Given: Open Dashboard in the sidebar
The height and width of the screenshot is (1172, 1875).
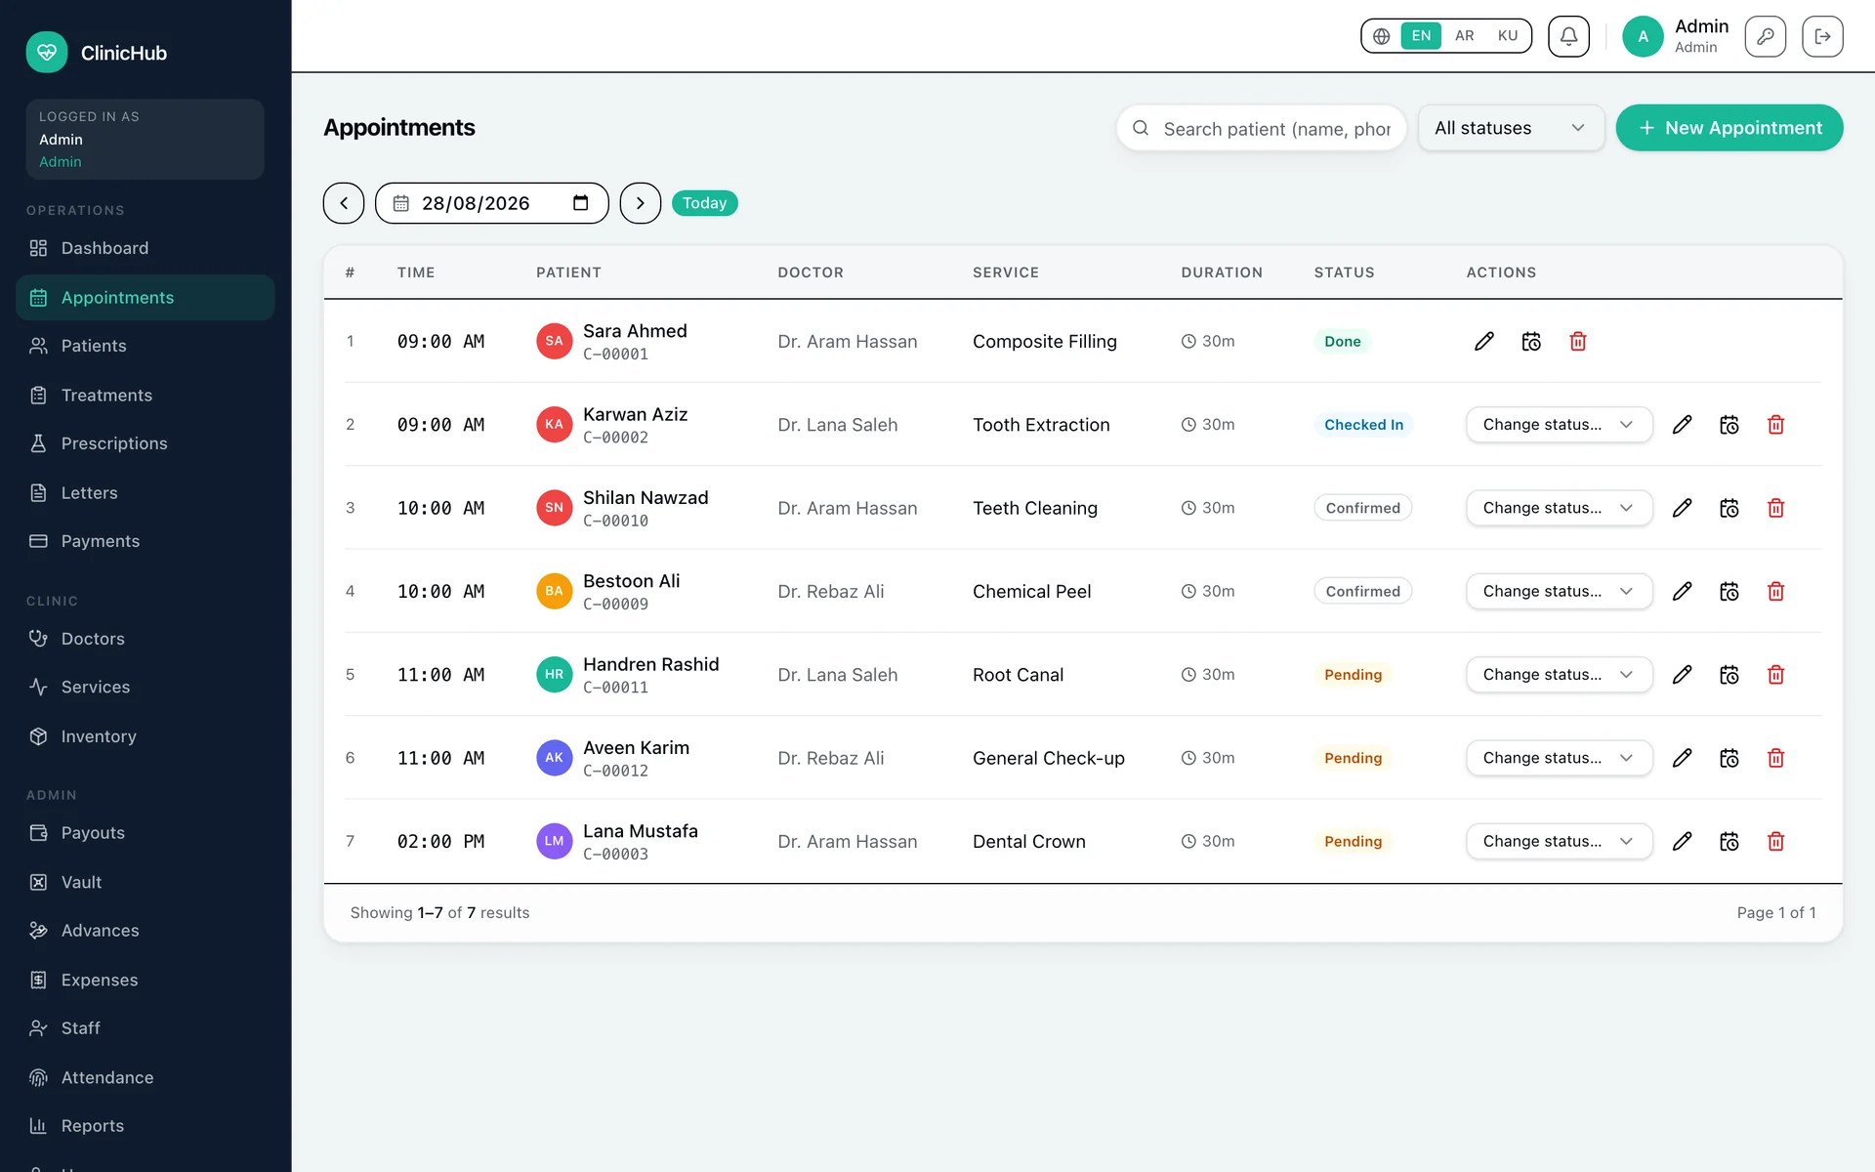Looking at the screenshot, I should [146, 248].
